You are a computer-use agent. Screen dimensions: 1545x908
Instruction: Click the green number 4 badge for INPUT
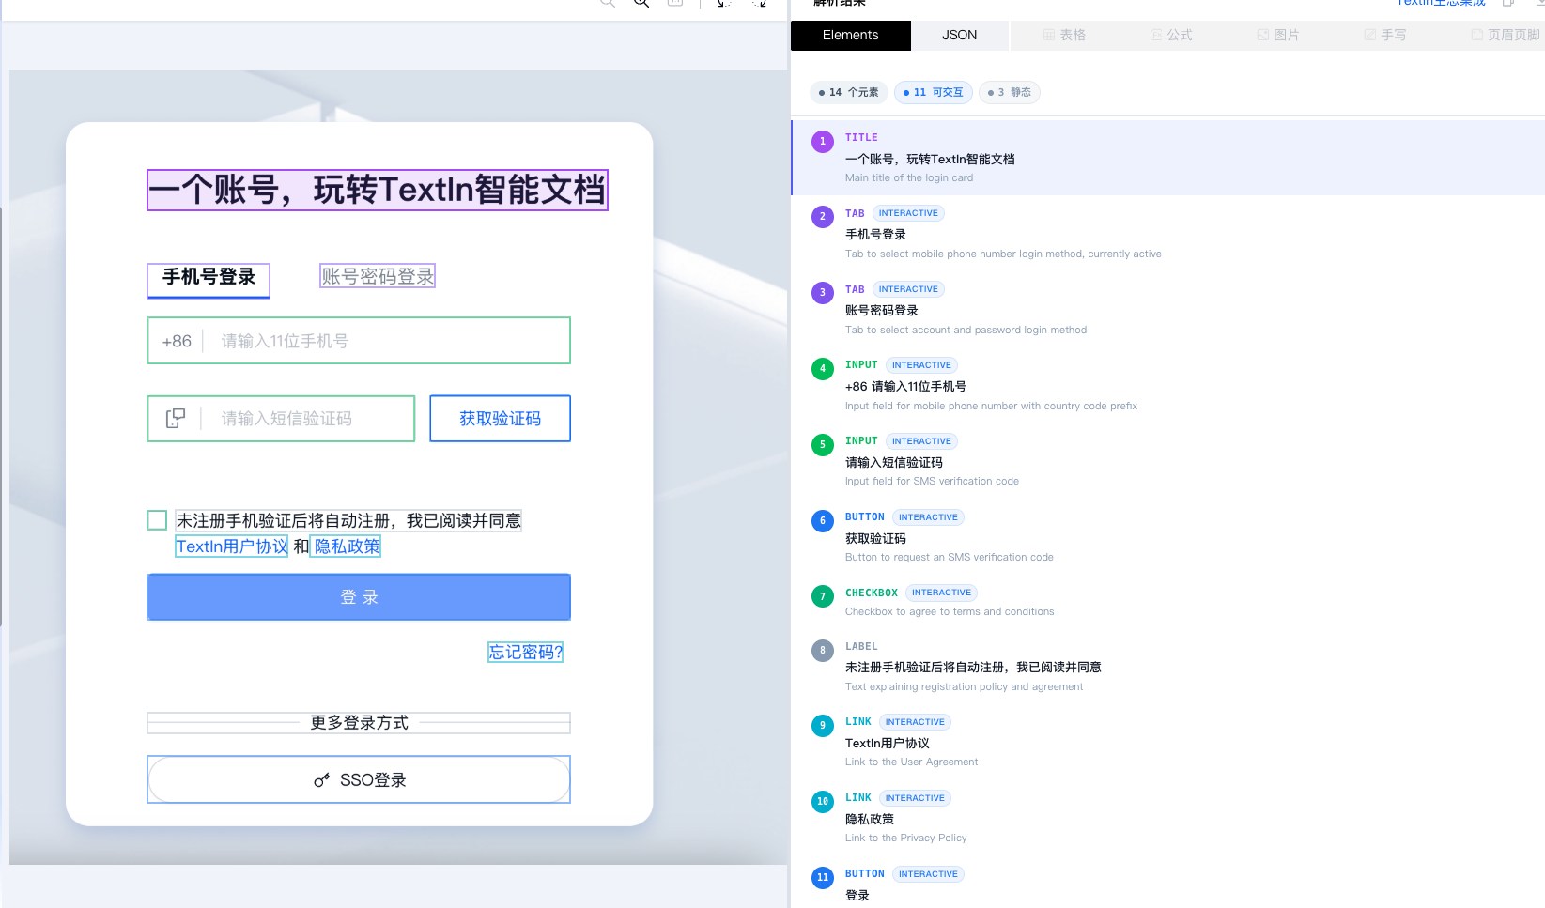(x=823, y=369)
